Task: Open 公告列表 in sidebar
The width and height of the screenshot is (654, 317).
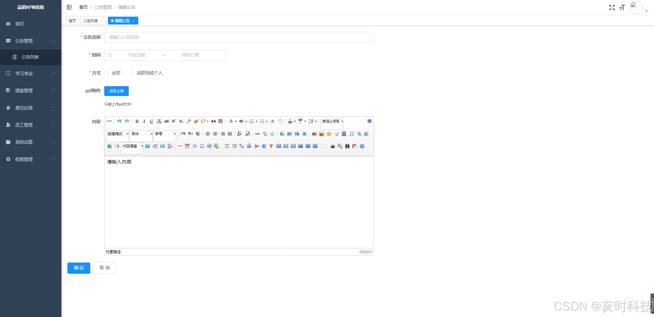Action: [31, 57]
